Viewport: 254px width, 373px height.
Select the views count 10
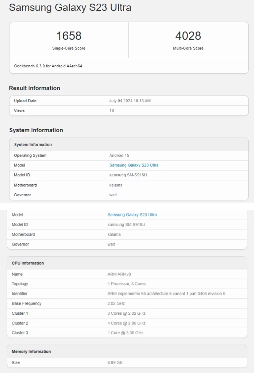[112, 110]
